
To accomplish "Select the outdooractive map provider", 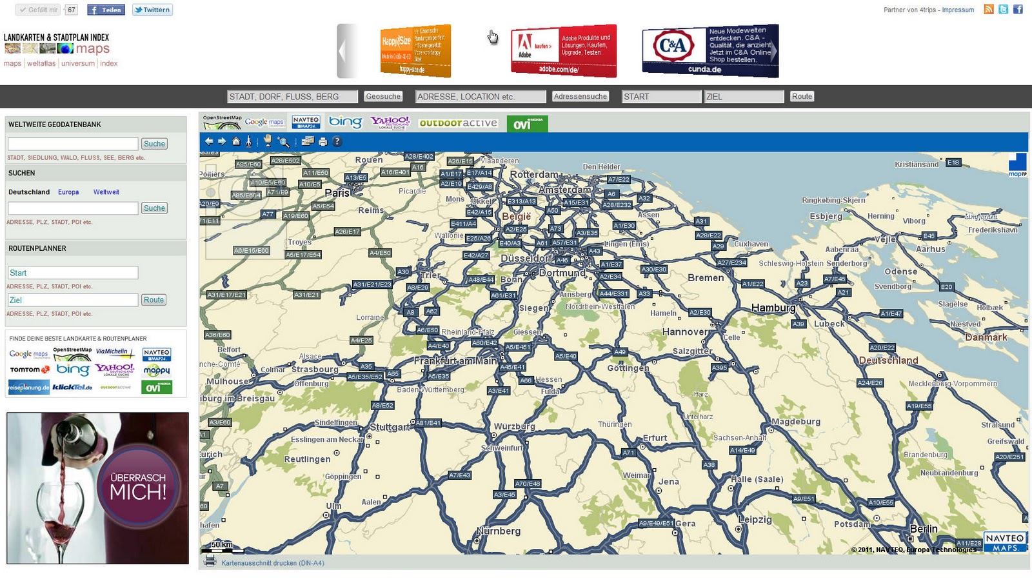I will (x=459, y=122).
